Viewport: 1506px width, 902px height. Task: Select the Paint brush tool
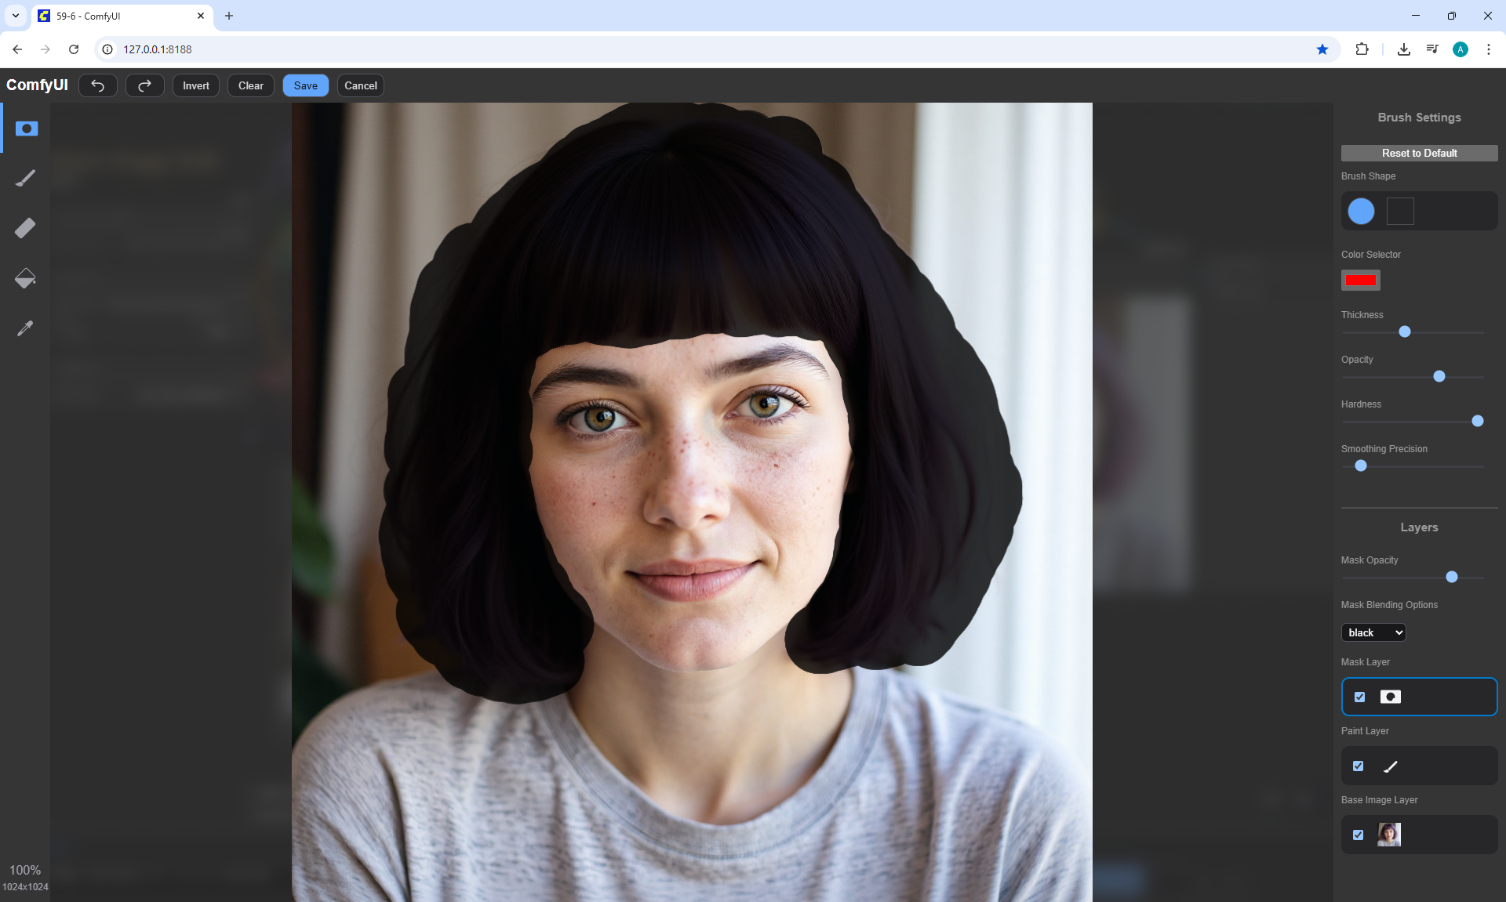point(26,179)
